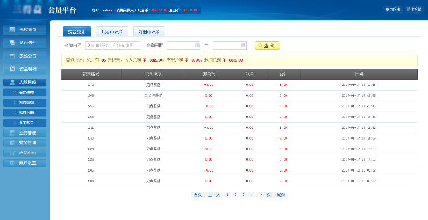
Task: Click the 退出系统 logout button
Action: pos(414,10)
